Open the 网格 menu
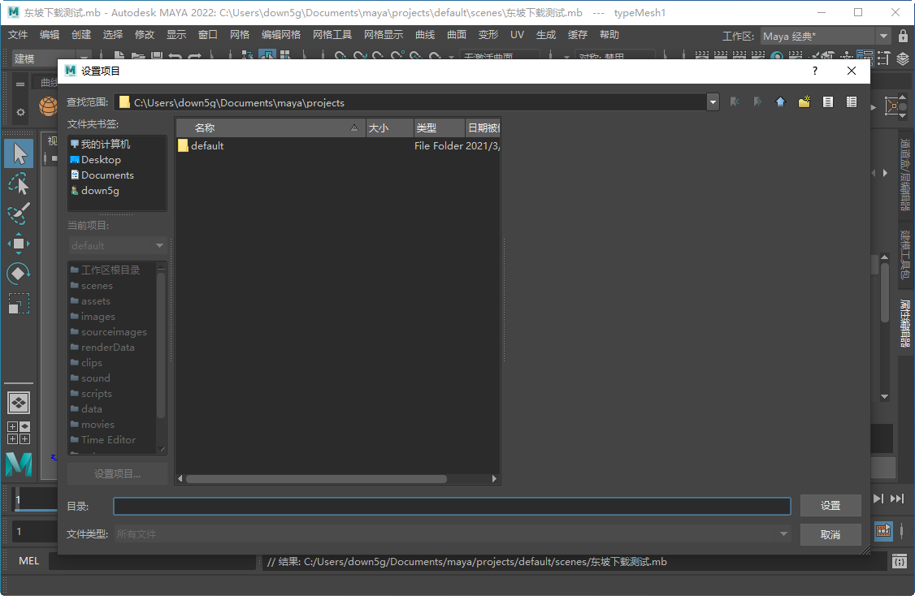The image size is (915, 596). point(240,35)
